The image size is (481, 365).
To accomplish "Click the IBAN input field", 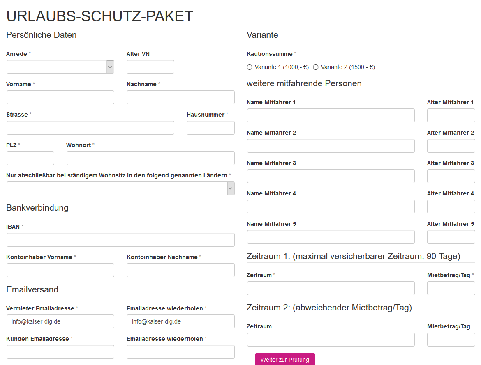I will coord(120,240).
